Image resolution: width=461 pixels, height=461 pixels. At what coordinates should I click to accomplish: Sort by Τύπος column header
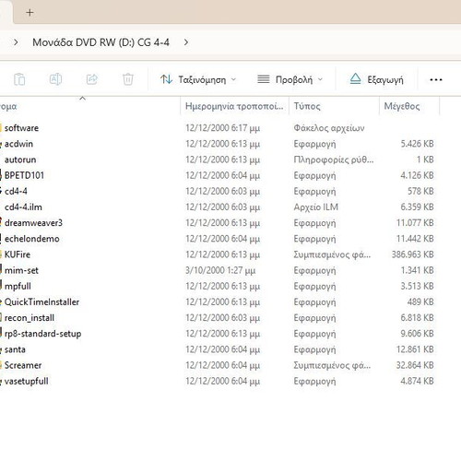point(334,106)
